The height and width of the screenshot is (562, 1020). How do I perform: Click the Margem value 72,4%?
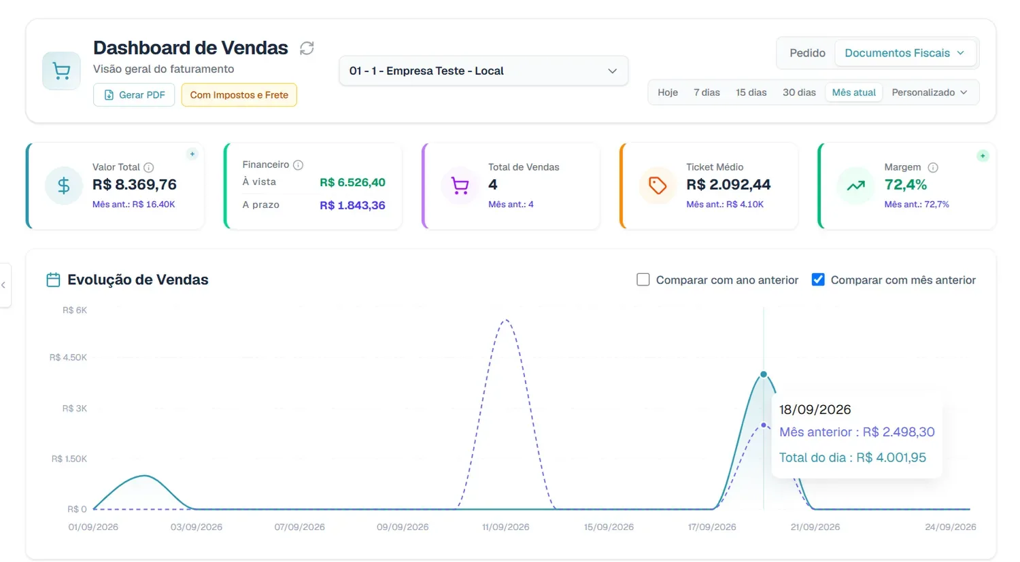pyautogui.click(x=905, y=185)
